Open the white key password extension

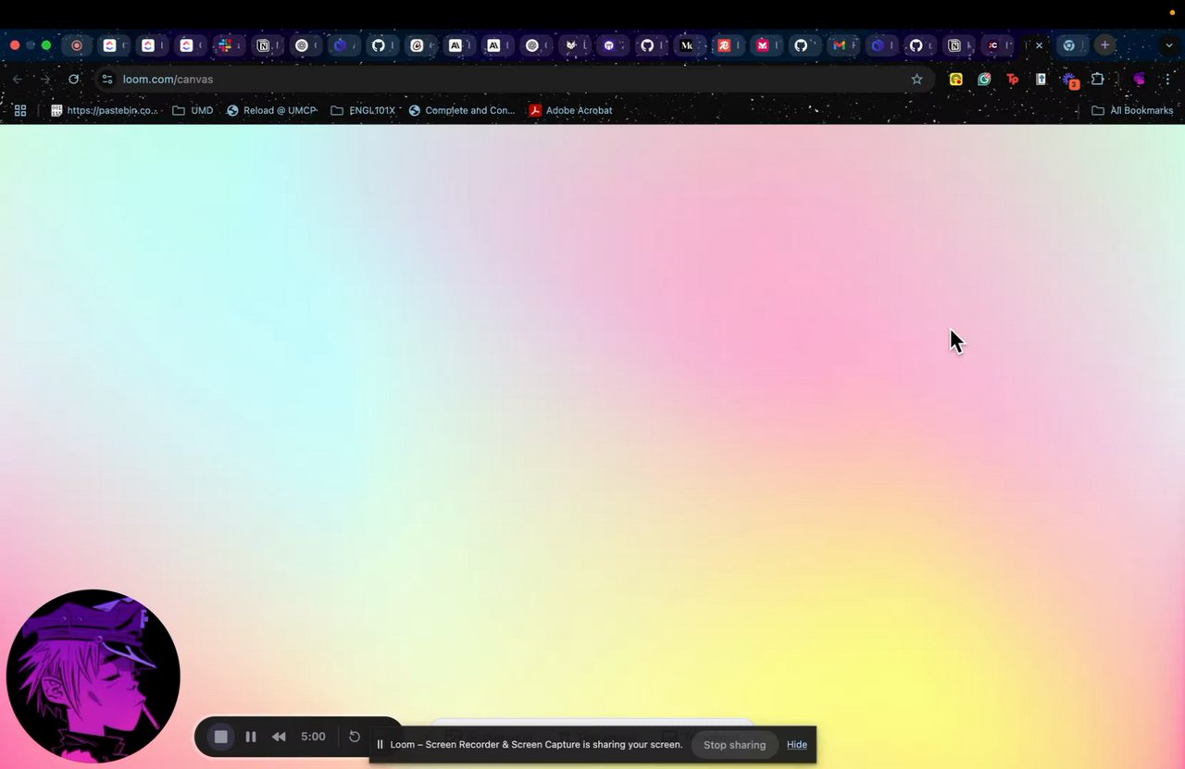pyautogui.click(x=1041, y=80)
